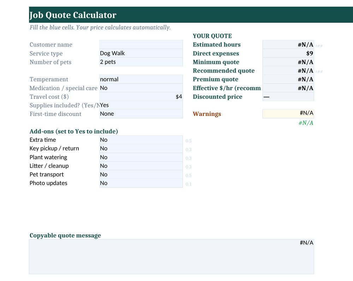This screenshot has height=281, width=353.
Task: Click the Key pickup / return add-on cell
Action: tap(141, 148)
